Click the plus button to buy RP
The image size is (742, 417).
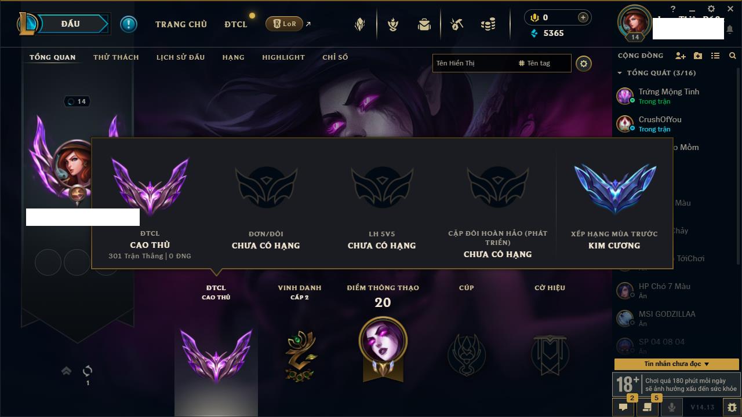(583, 17)
